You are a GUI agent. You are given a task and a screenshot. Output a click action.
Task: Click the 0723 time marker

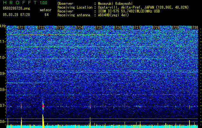60,28
